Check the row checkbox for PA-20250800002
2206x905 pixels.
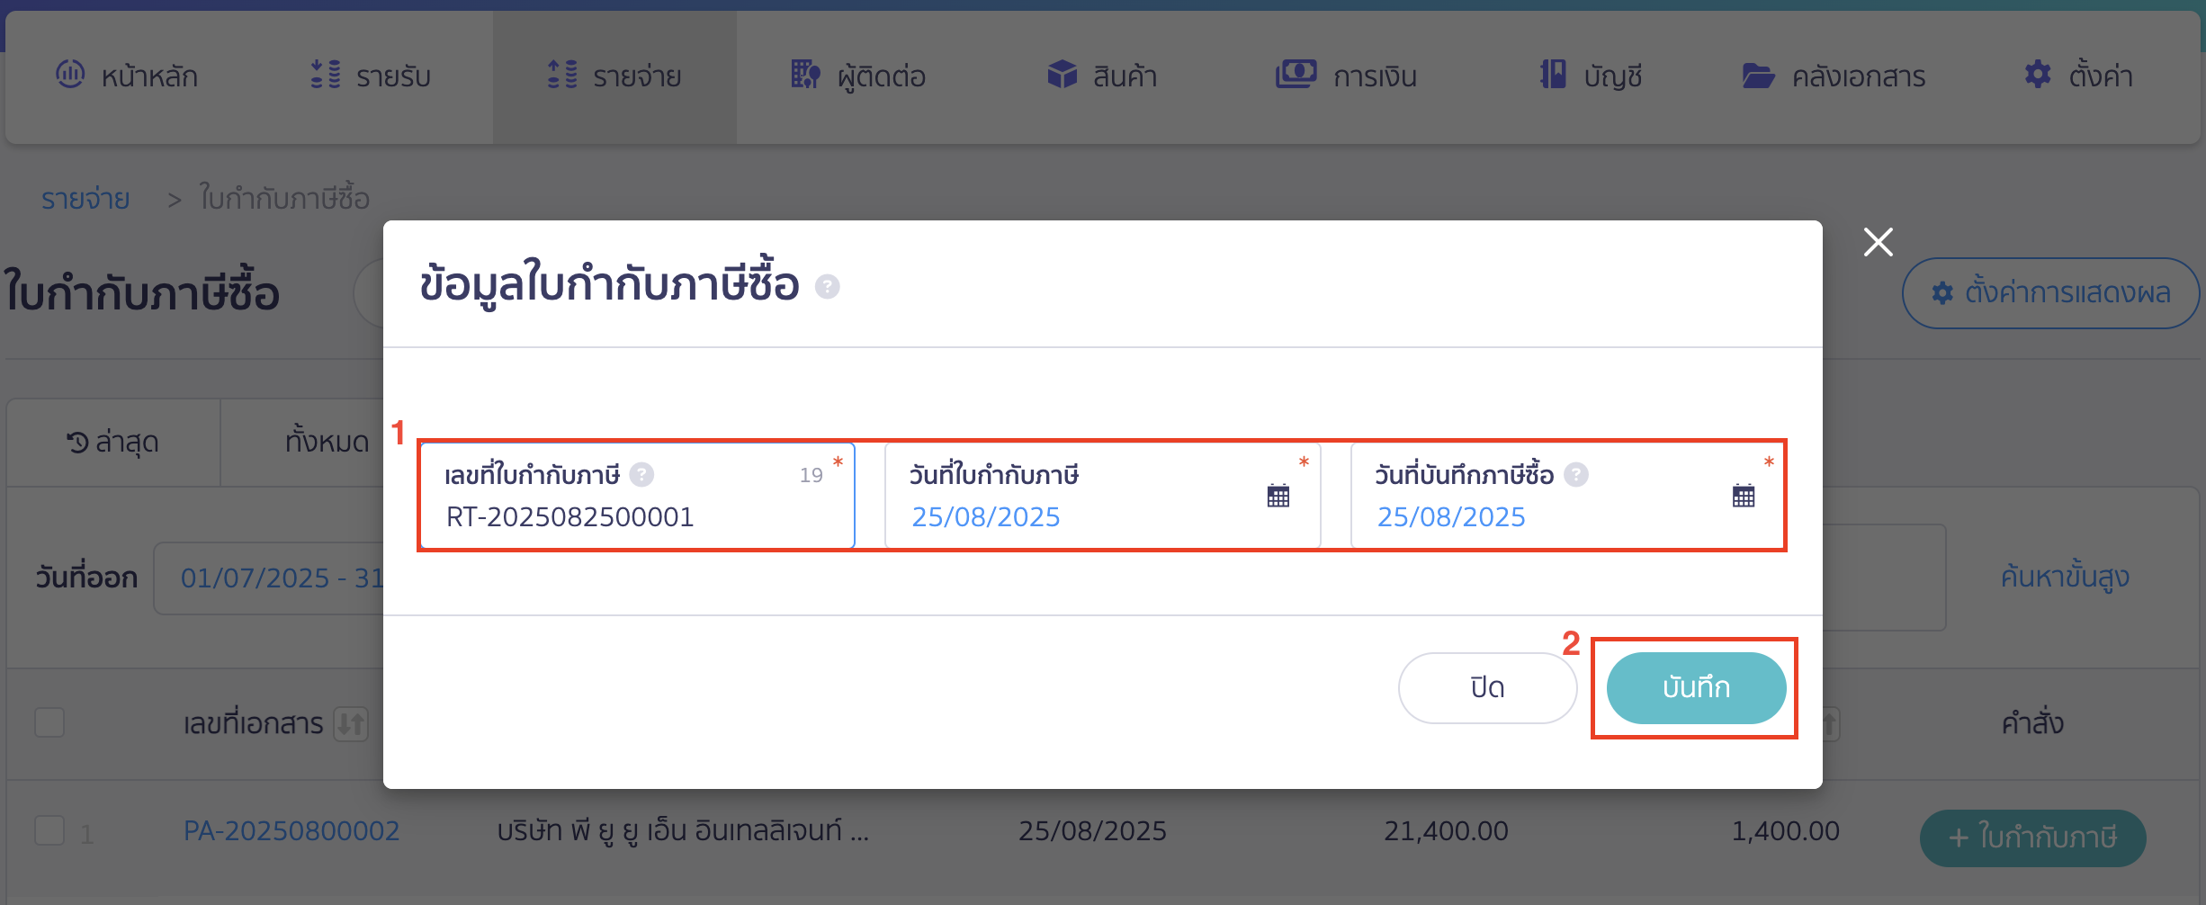49,830
